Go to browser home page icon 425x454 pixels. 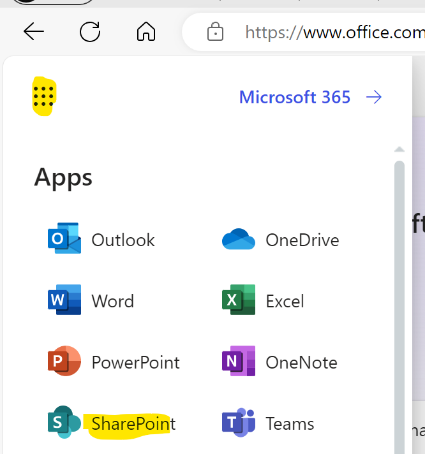146,31
